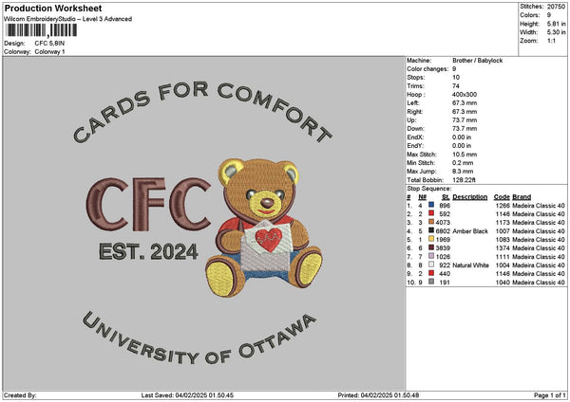Select the Amber Black color swatch
The height and width of the screenshot is (402, 570).
tap(431, 230)
